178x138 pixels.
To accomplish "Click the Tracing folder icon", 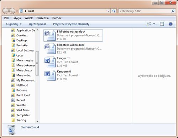I will [14, 120].
